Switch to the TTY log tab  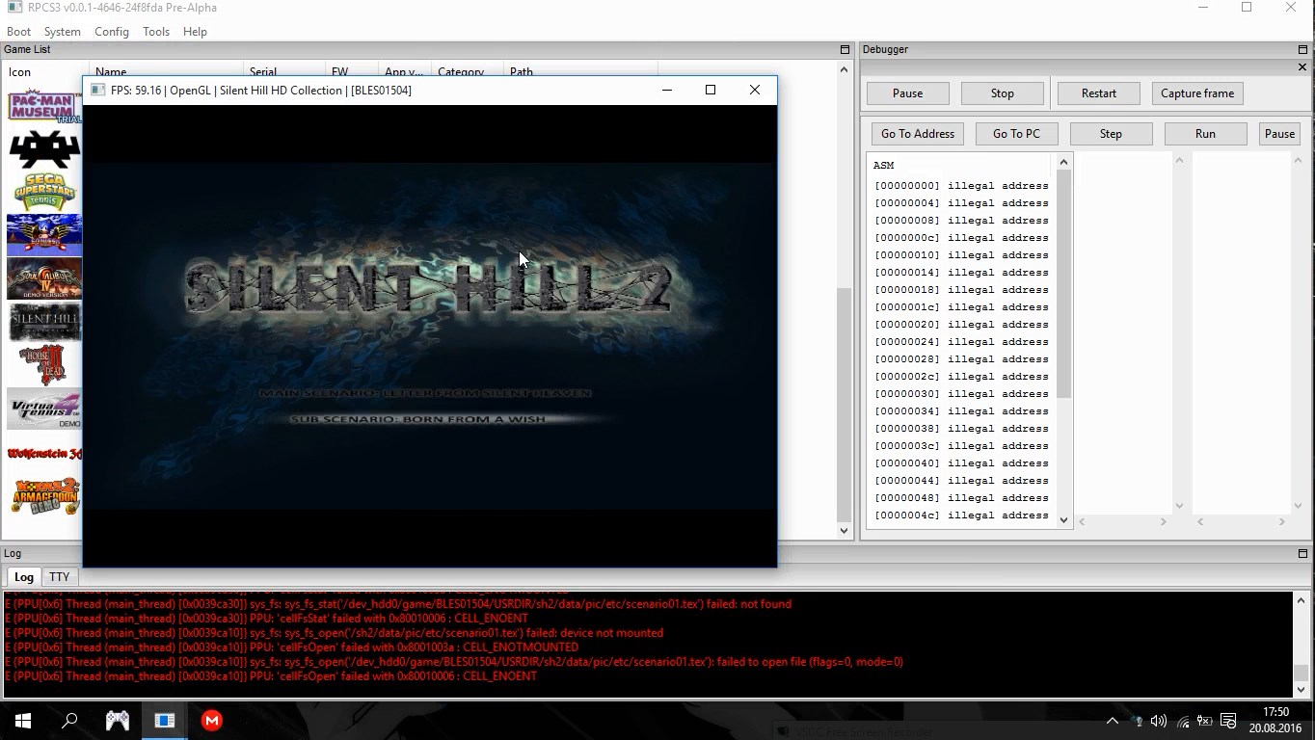click(60, 576)
